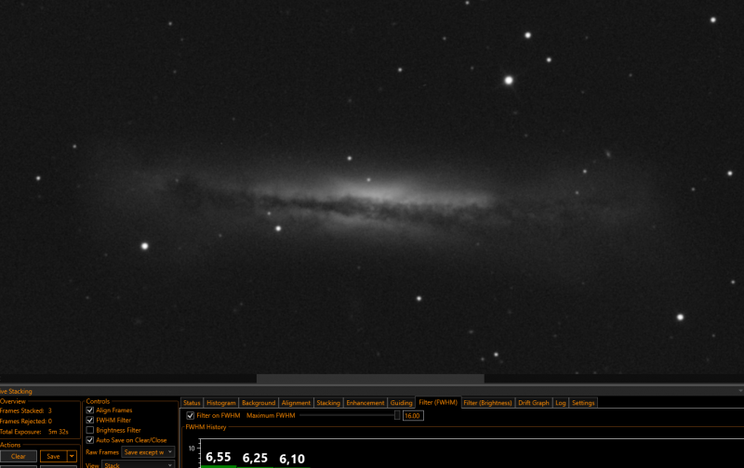This screenshot has height=468, width=744.
Task: Expand the Save button arrow menu
Action: [73, 456]
